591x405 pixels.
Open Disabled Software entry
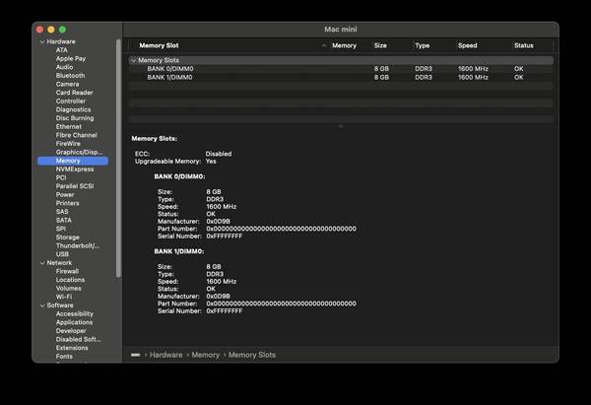79,340
